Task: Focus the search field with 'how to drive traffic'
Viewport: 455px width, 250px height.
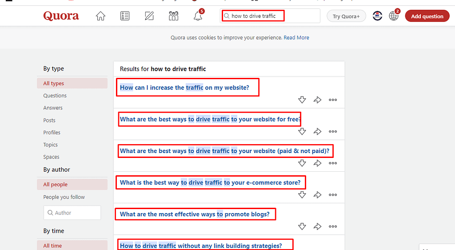Action: click(270, 16)
